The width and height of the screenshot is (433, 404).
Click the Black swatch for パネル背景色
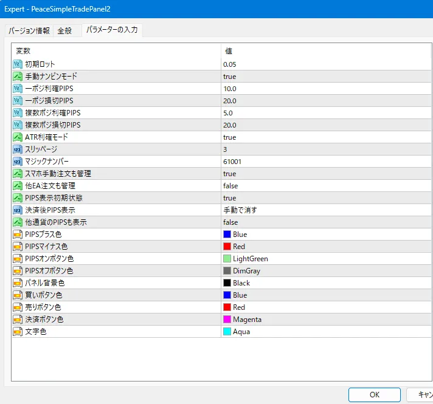coord(227,283)
